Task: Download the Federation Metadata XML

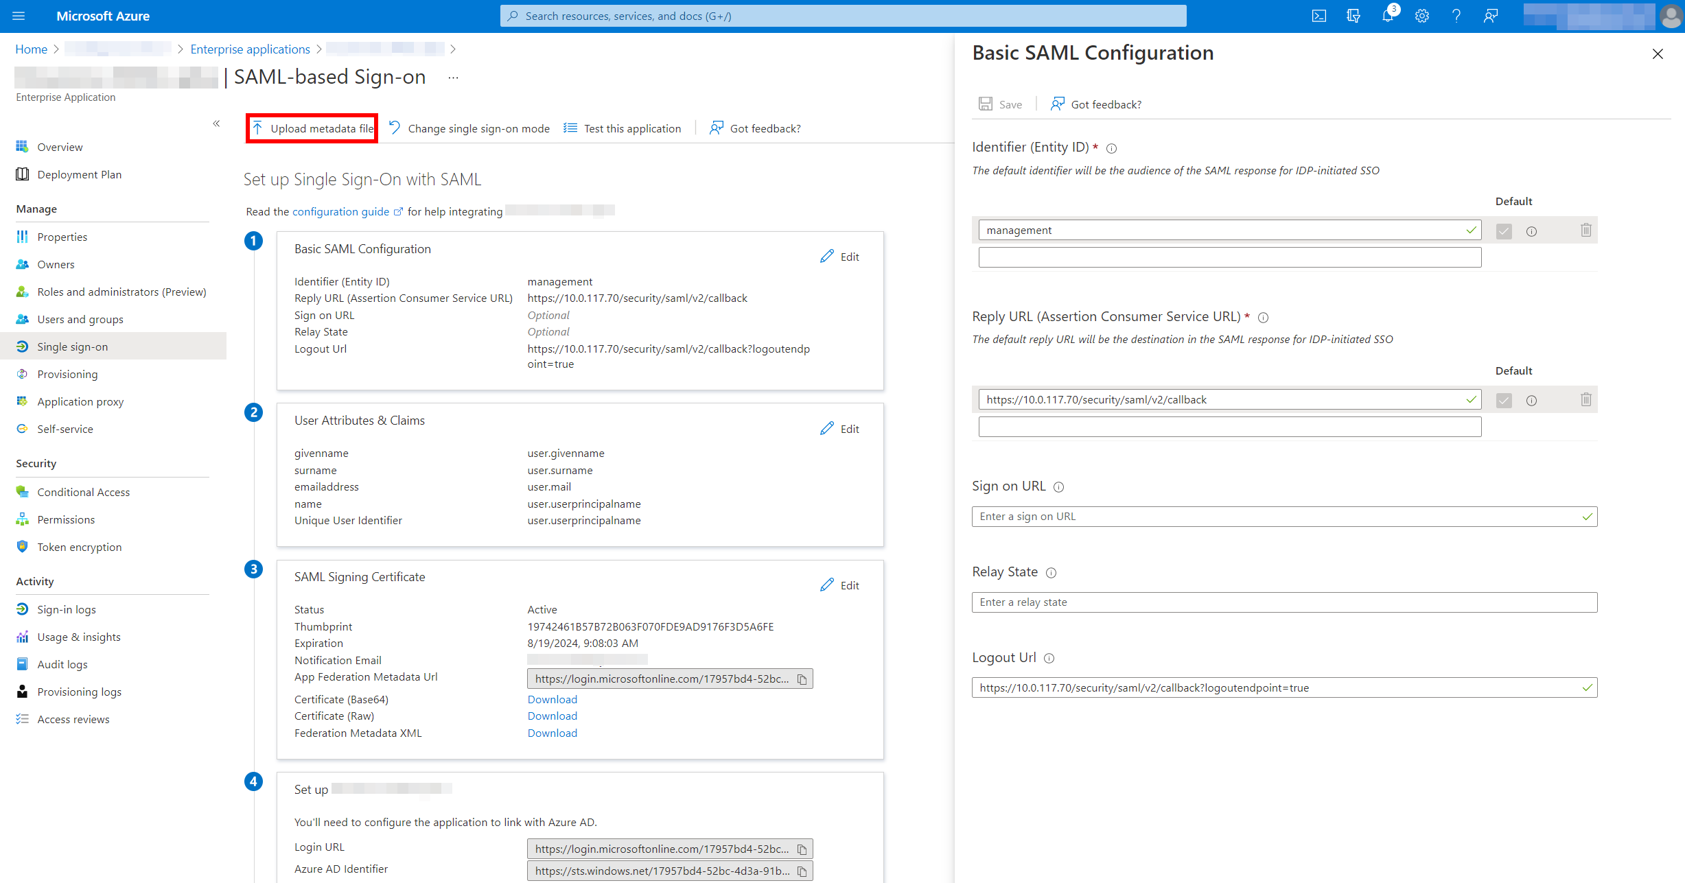Action: coord(552,733)
